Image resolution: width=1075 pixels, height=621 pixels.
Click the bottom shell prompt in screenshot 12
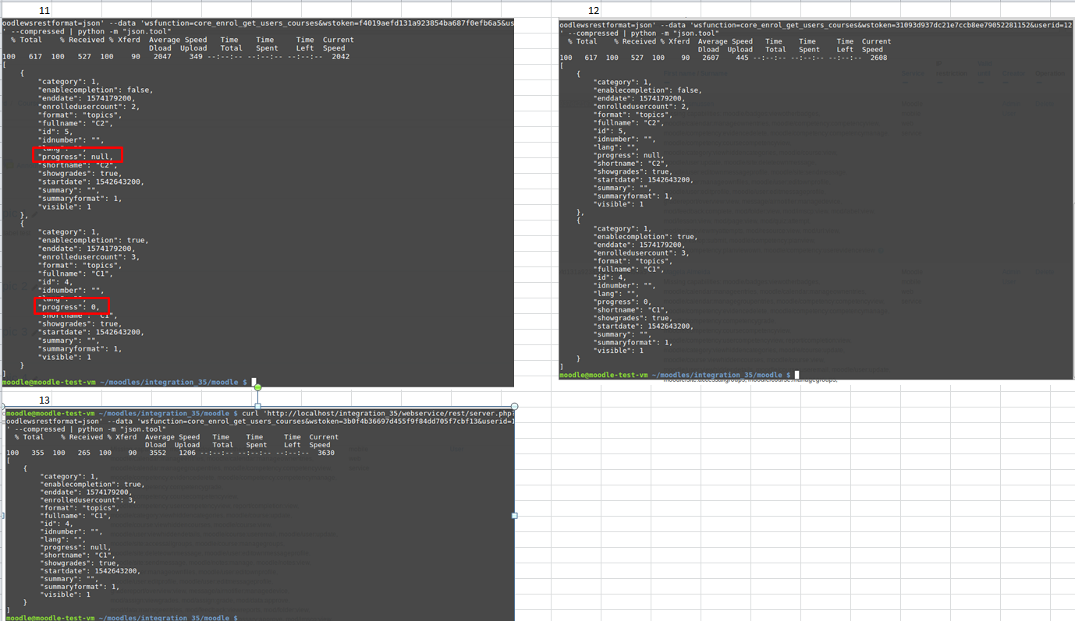coord(675,375)
